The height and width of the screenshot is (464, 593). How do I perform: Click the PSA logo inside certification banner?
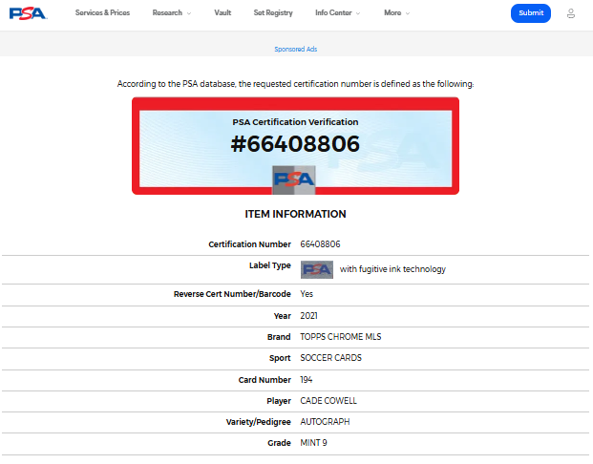(x=294, y=178)
